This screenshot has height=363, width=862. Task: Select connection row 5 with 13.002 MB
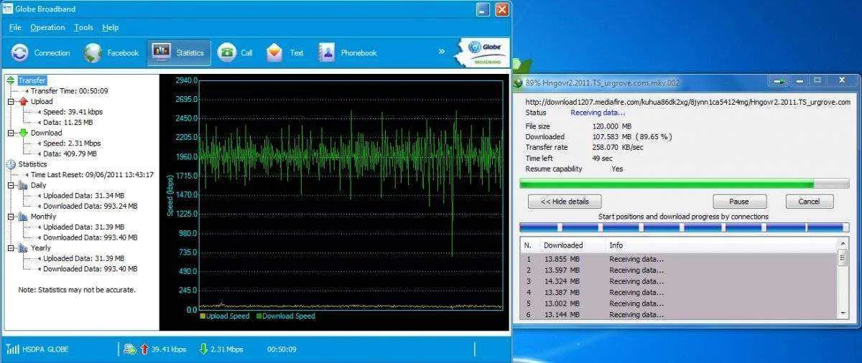tap(679, 303)
